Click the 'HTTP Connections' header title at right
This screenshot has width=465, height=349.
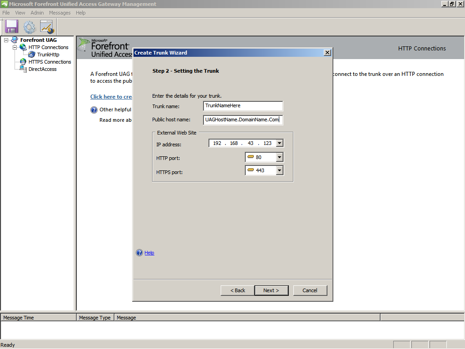422,48
